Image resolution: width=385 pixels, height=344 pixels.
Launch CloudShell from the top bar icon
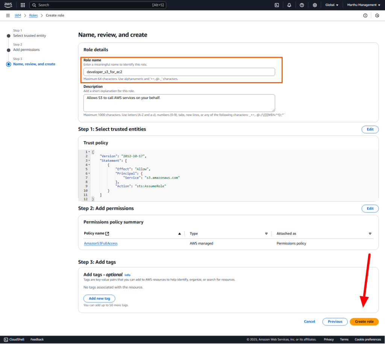click(277, 5)
